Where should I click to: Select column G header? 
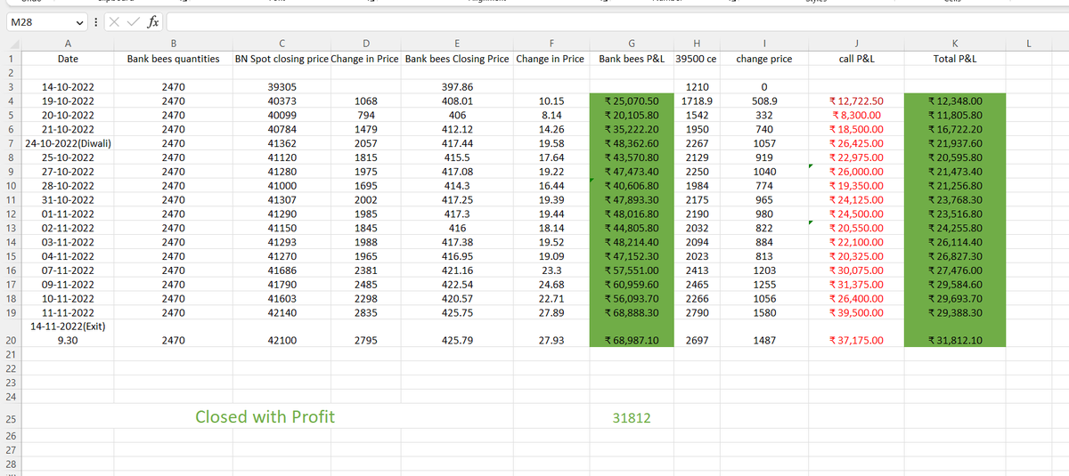(632, 42)
